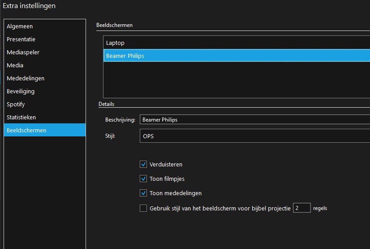Screen dimensions: 370x249
Task: Switch to Beveiliging settings
Action: [45, 91]
